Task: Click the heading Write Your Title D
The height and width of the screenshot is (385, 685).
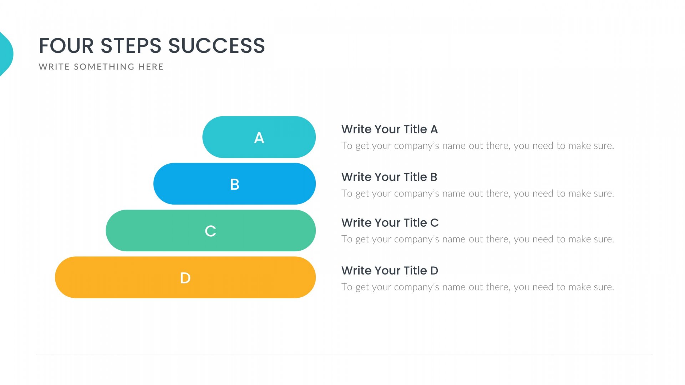Action: click(390, 270)
